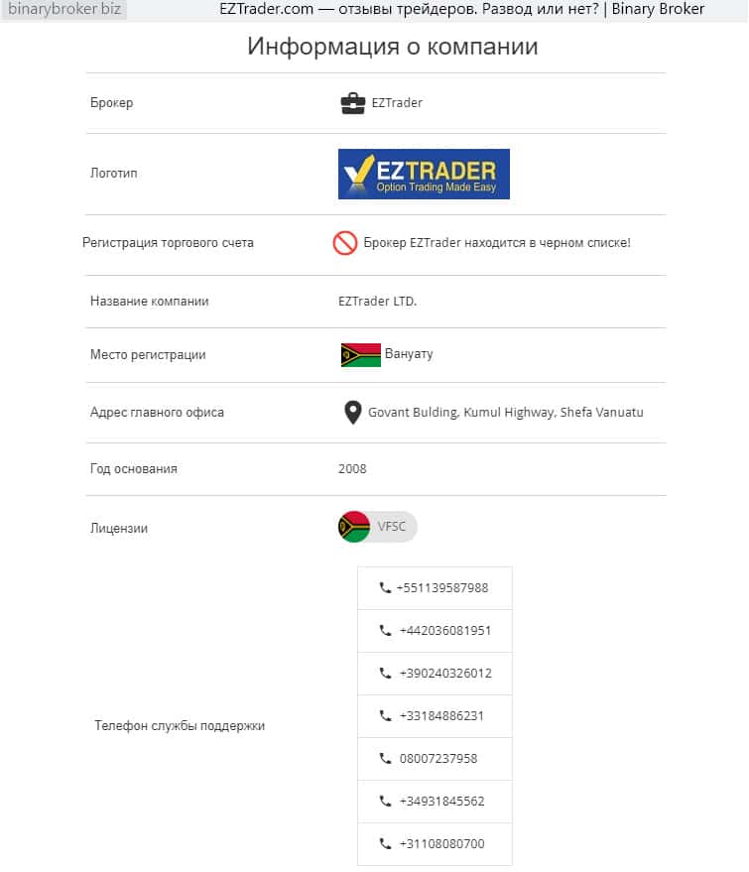Call phone number +390240326012
The height and width of the screenshot is (872, 749).
[x=444, y=674]
